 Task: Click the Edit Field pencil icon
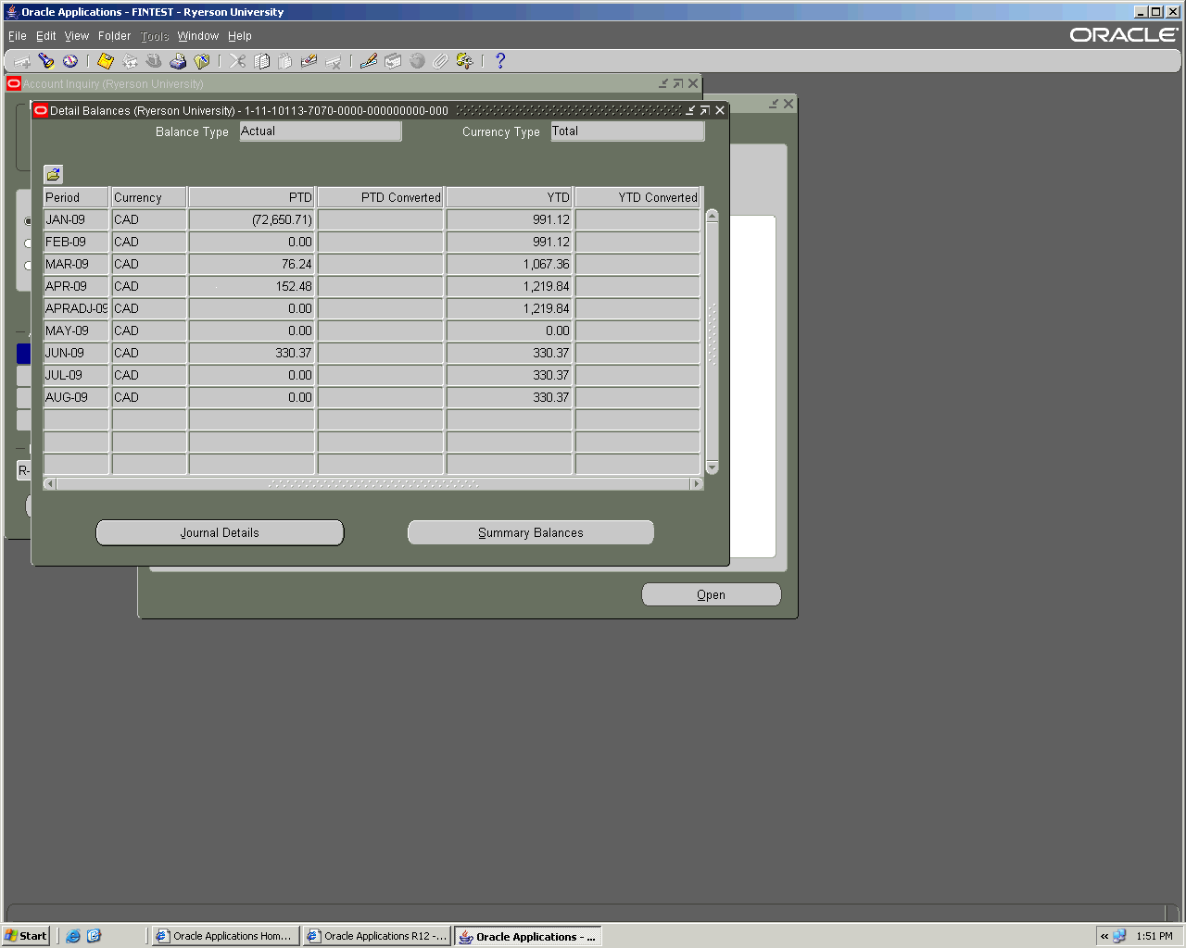click(x=369, y=61)
